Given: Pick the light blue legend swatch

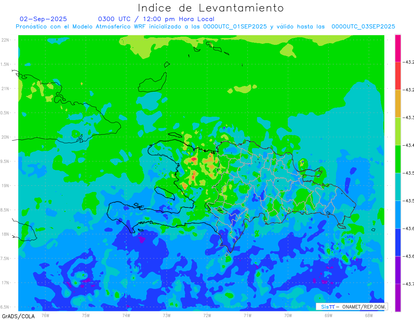Looking at the screenshot, I should click(x=398, y=214).
